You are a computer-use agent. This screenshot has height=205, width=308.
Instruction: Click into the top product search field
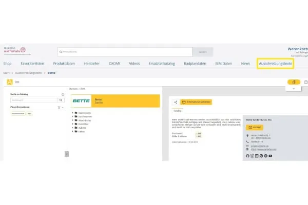coord(125,52)
